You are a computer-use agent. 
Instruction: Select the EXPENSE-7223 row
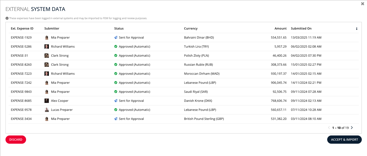tap(183, 74)
